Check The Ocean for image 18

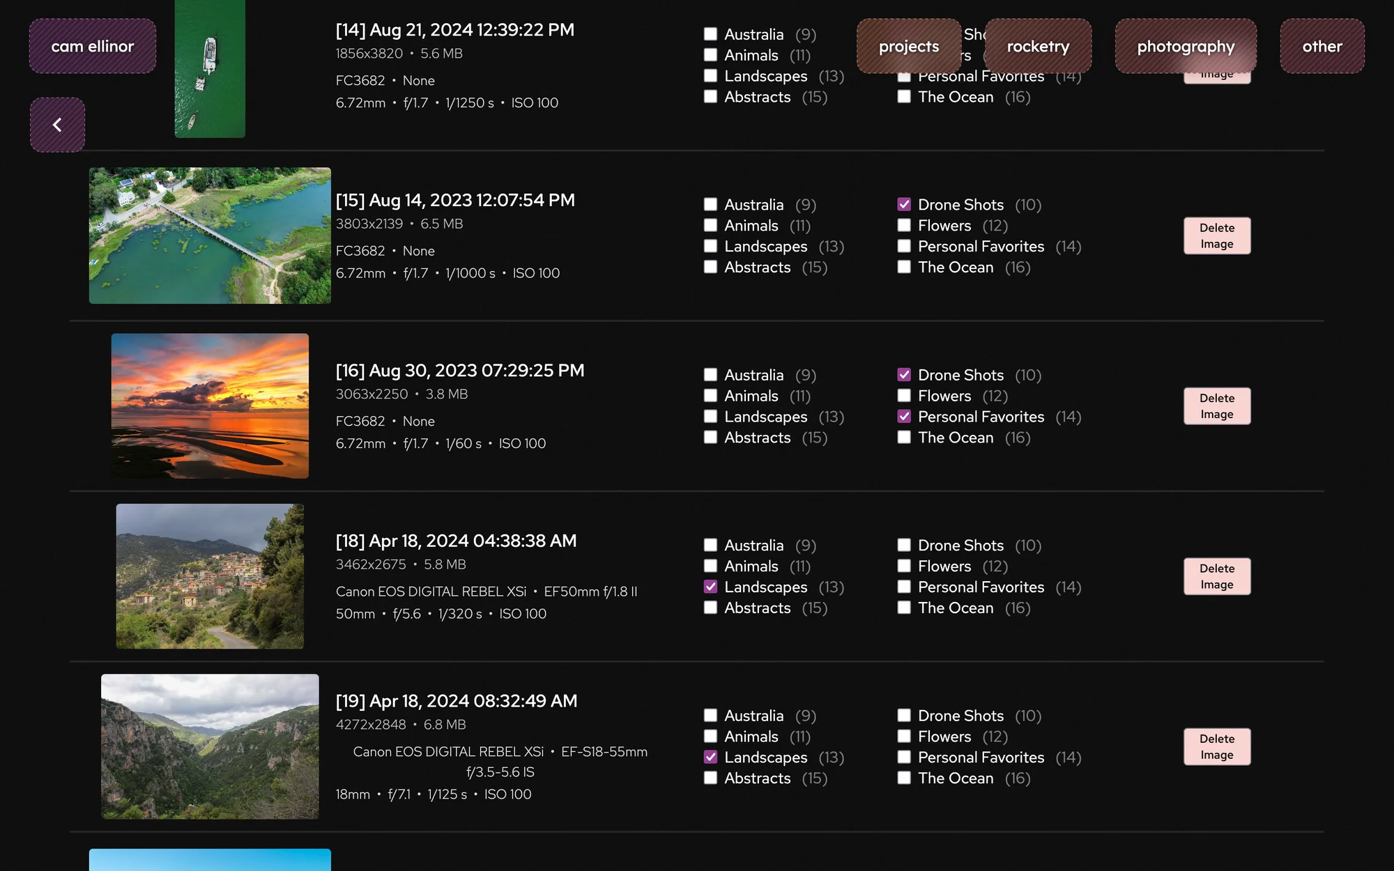coord(904,608)
